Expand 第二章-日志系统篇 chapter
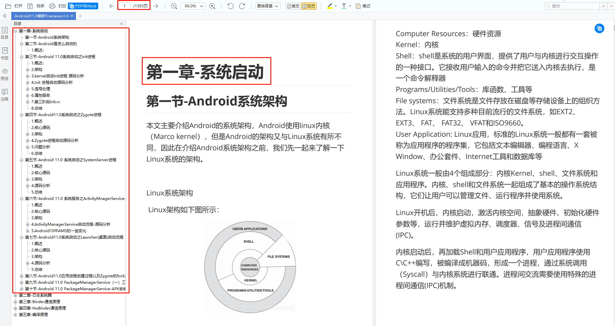The width and height of the screenshot is (615, 326). (x=15, y=295)
